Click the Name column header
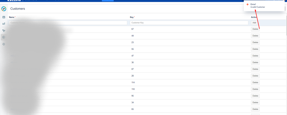287x115 pixels. click(x=12, y=17)
